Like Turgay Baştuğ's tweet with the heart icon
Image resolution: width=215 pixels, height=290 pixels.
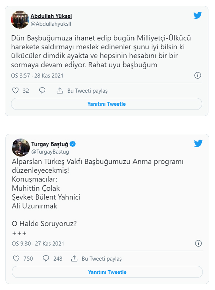pos(16,258)
